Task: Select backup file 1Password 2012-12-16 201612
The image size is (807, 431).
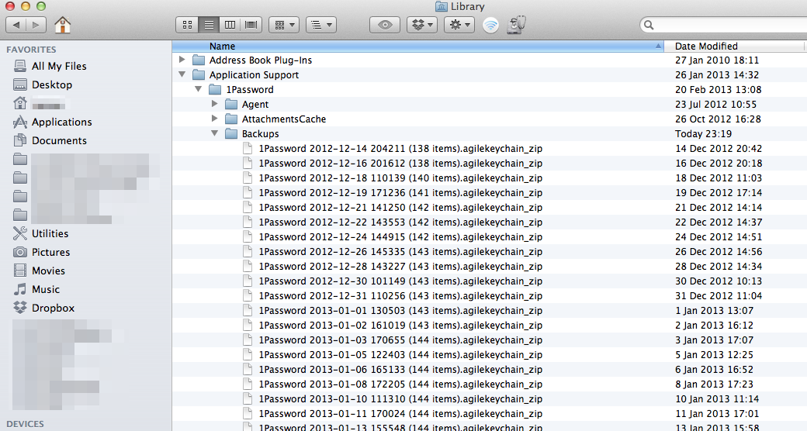Action: click(x=400, y=163)
